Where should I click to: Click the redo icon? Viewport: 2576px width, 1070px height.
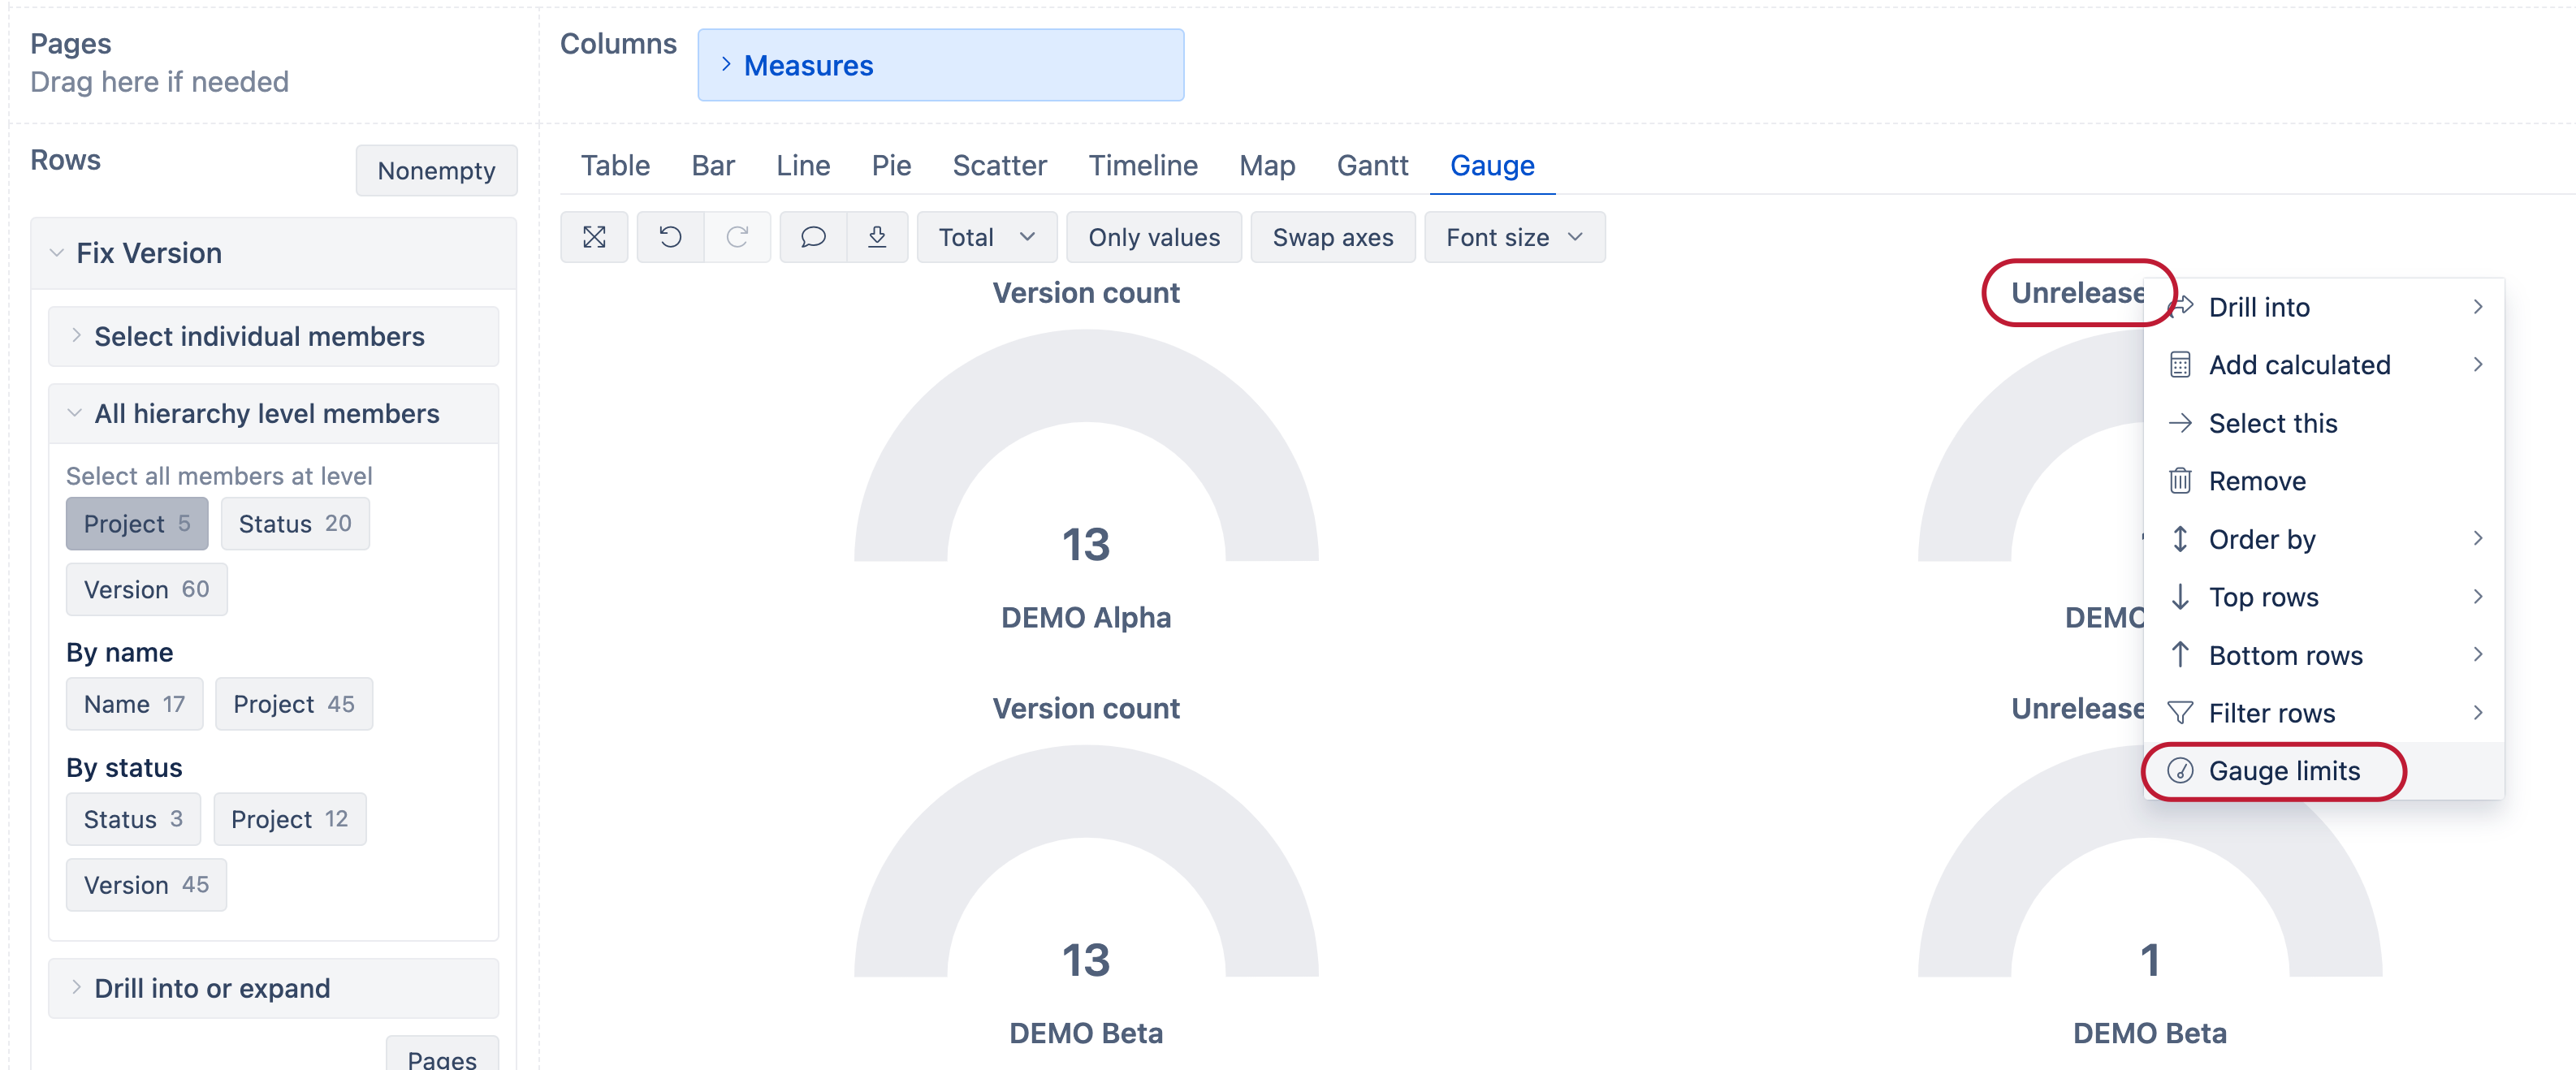click(x=738, y=237)
